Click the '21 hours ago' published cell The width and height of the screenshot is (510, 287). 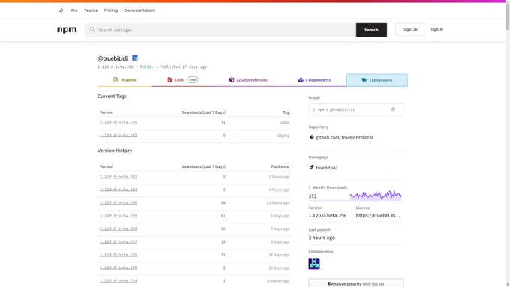coord(278,203)
